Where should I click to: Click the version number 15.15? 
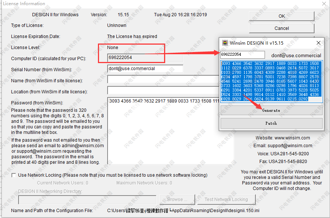(x=123, y=15)
